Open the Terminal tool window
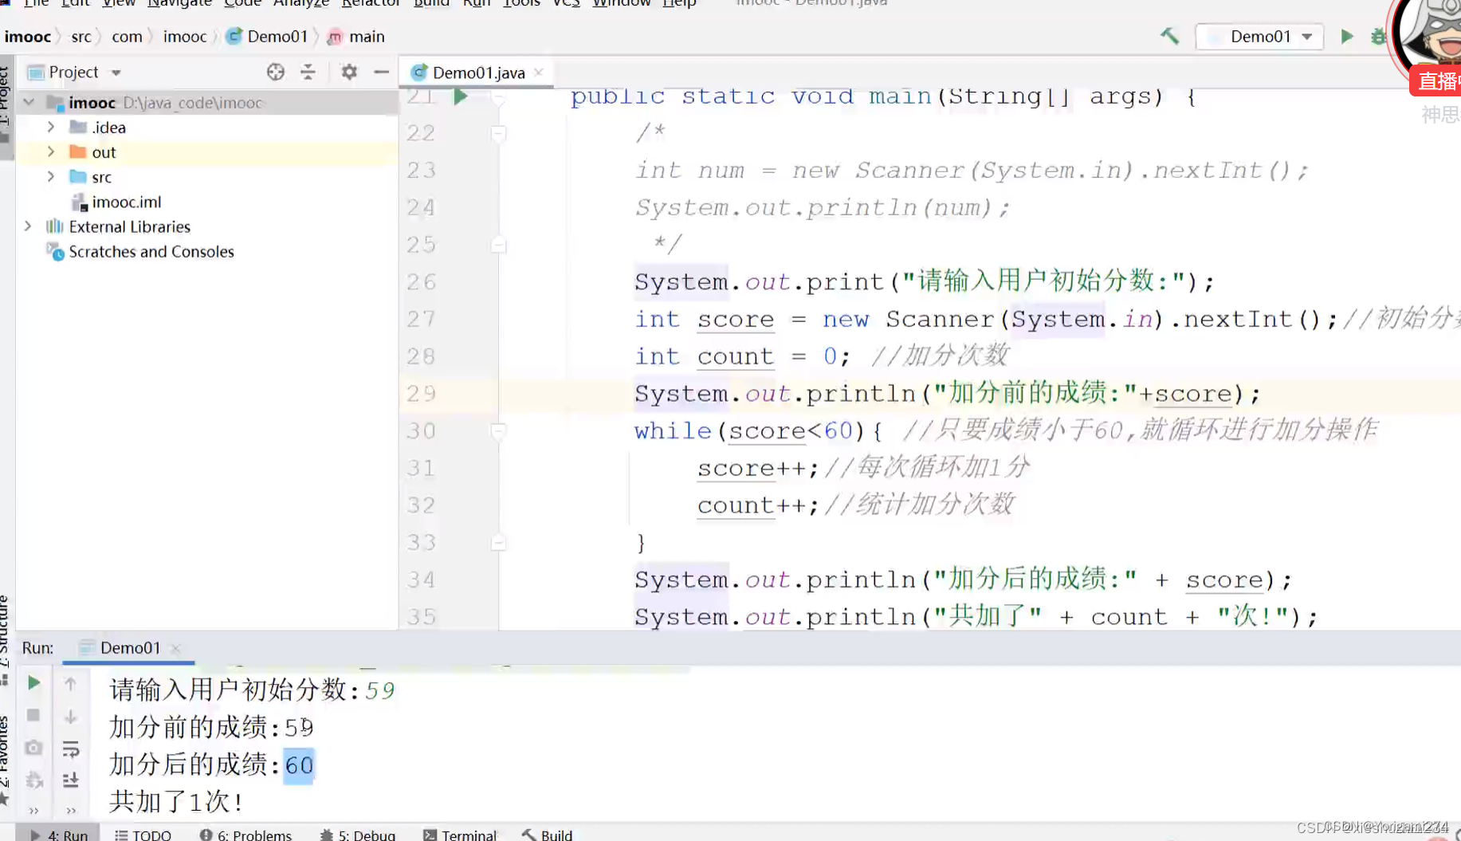The height and width of the screenshot is (841, 1461). tap(460, 834)
